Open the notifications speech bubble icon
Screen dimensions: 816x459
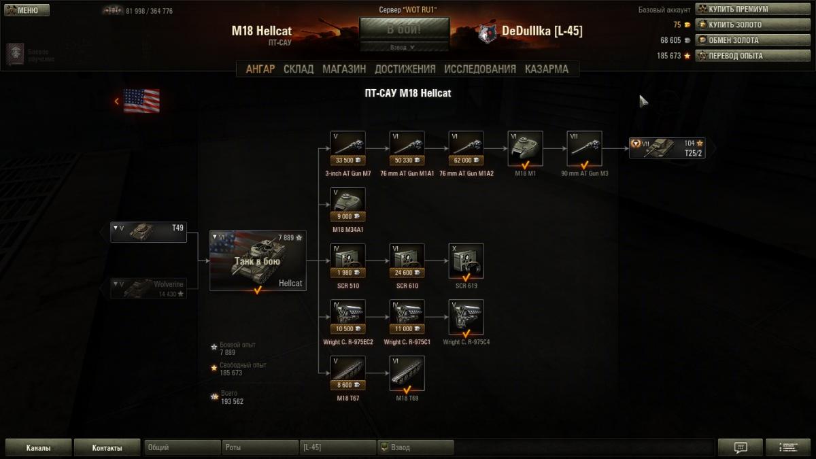741,447
